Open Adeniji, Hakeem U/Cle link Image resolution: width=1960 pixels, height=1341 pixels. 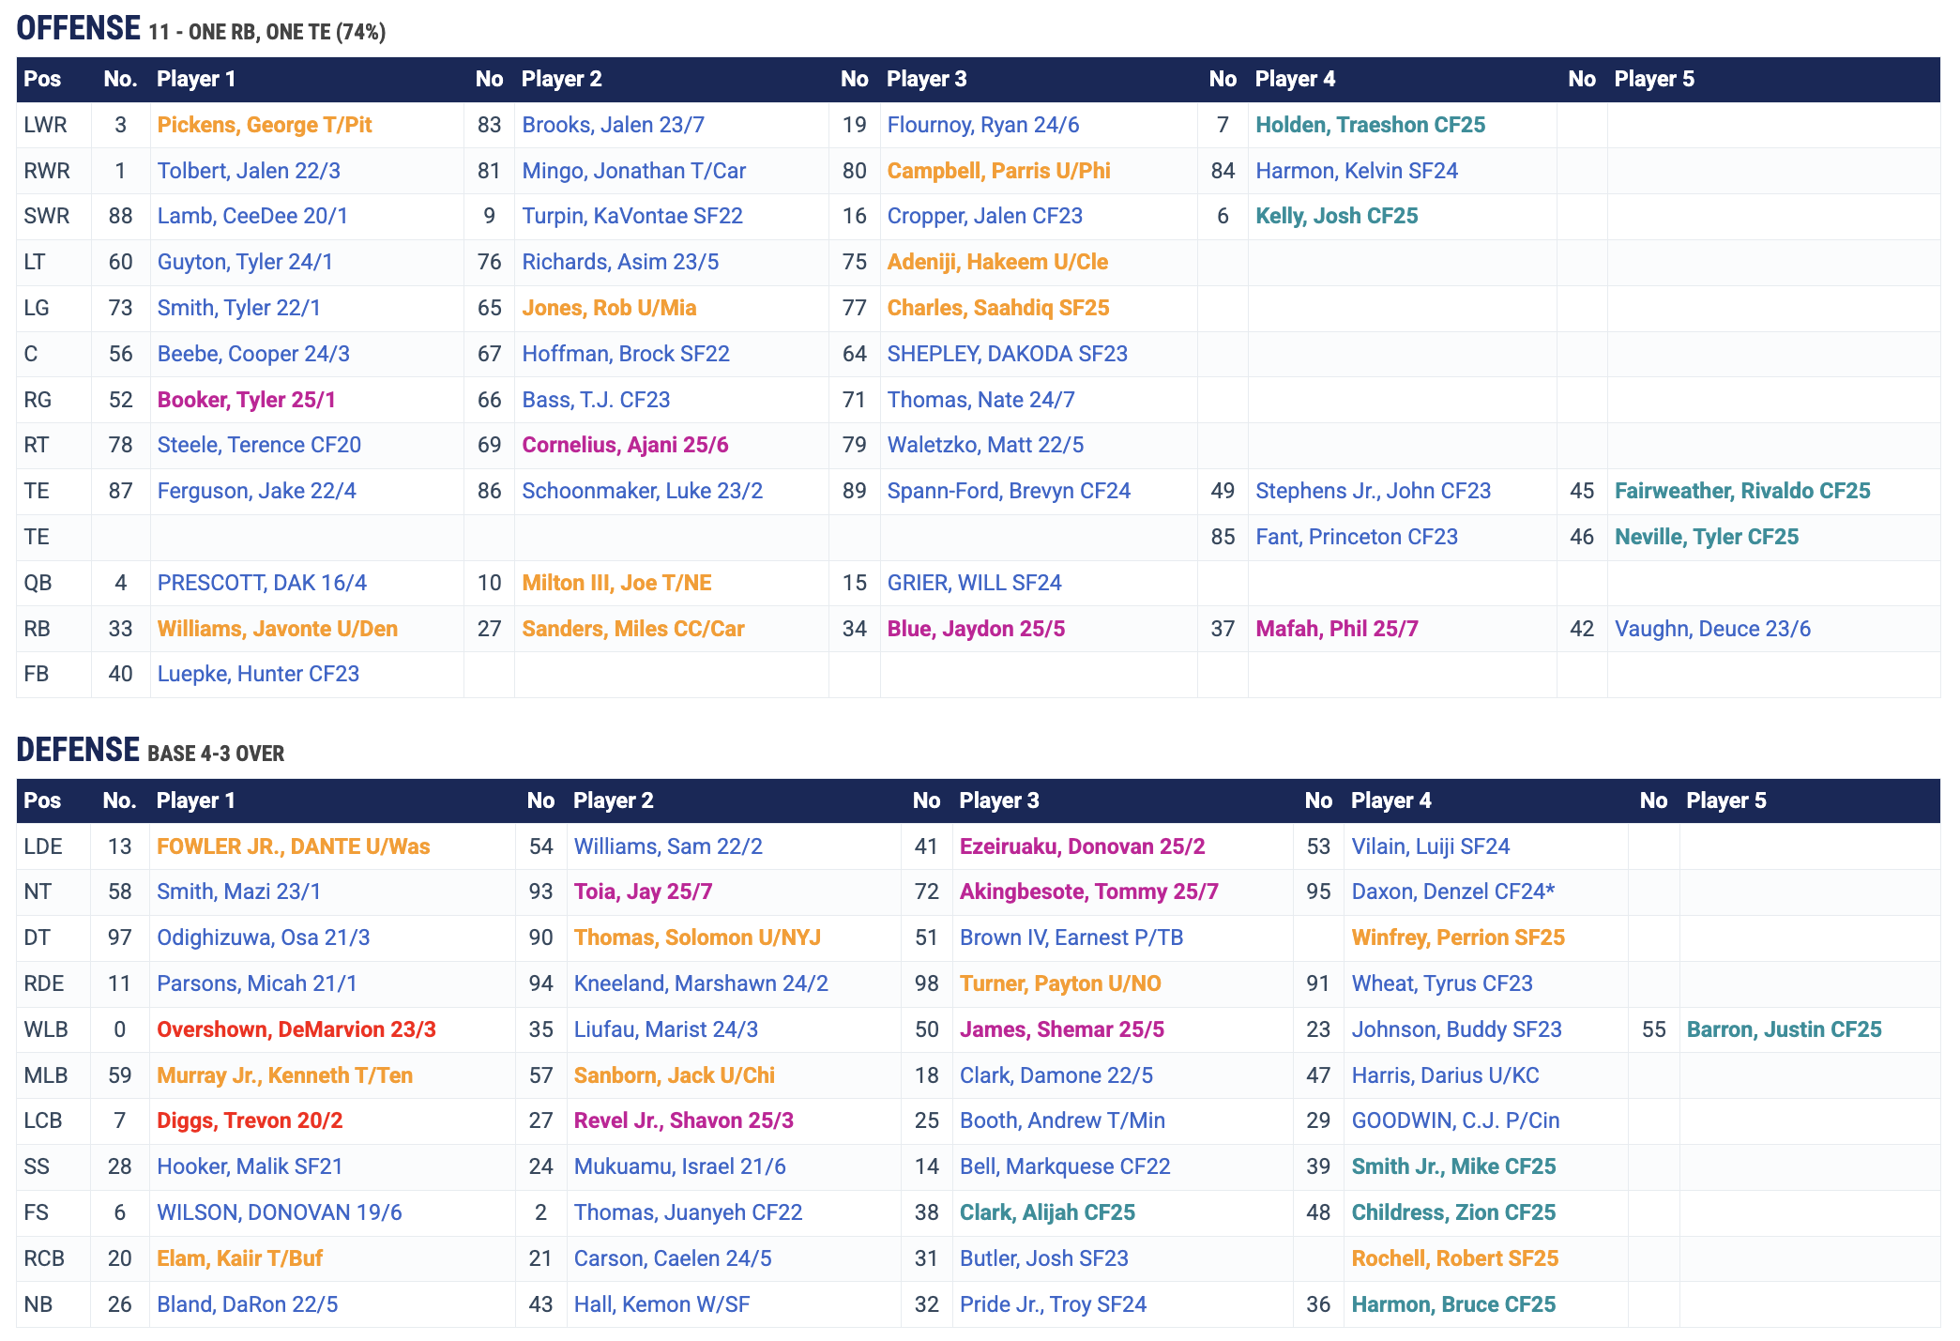click(997, 262)
